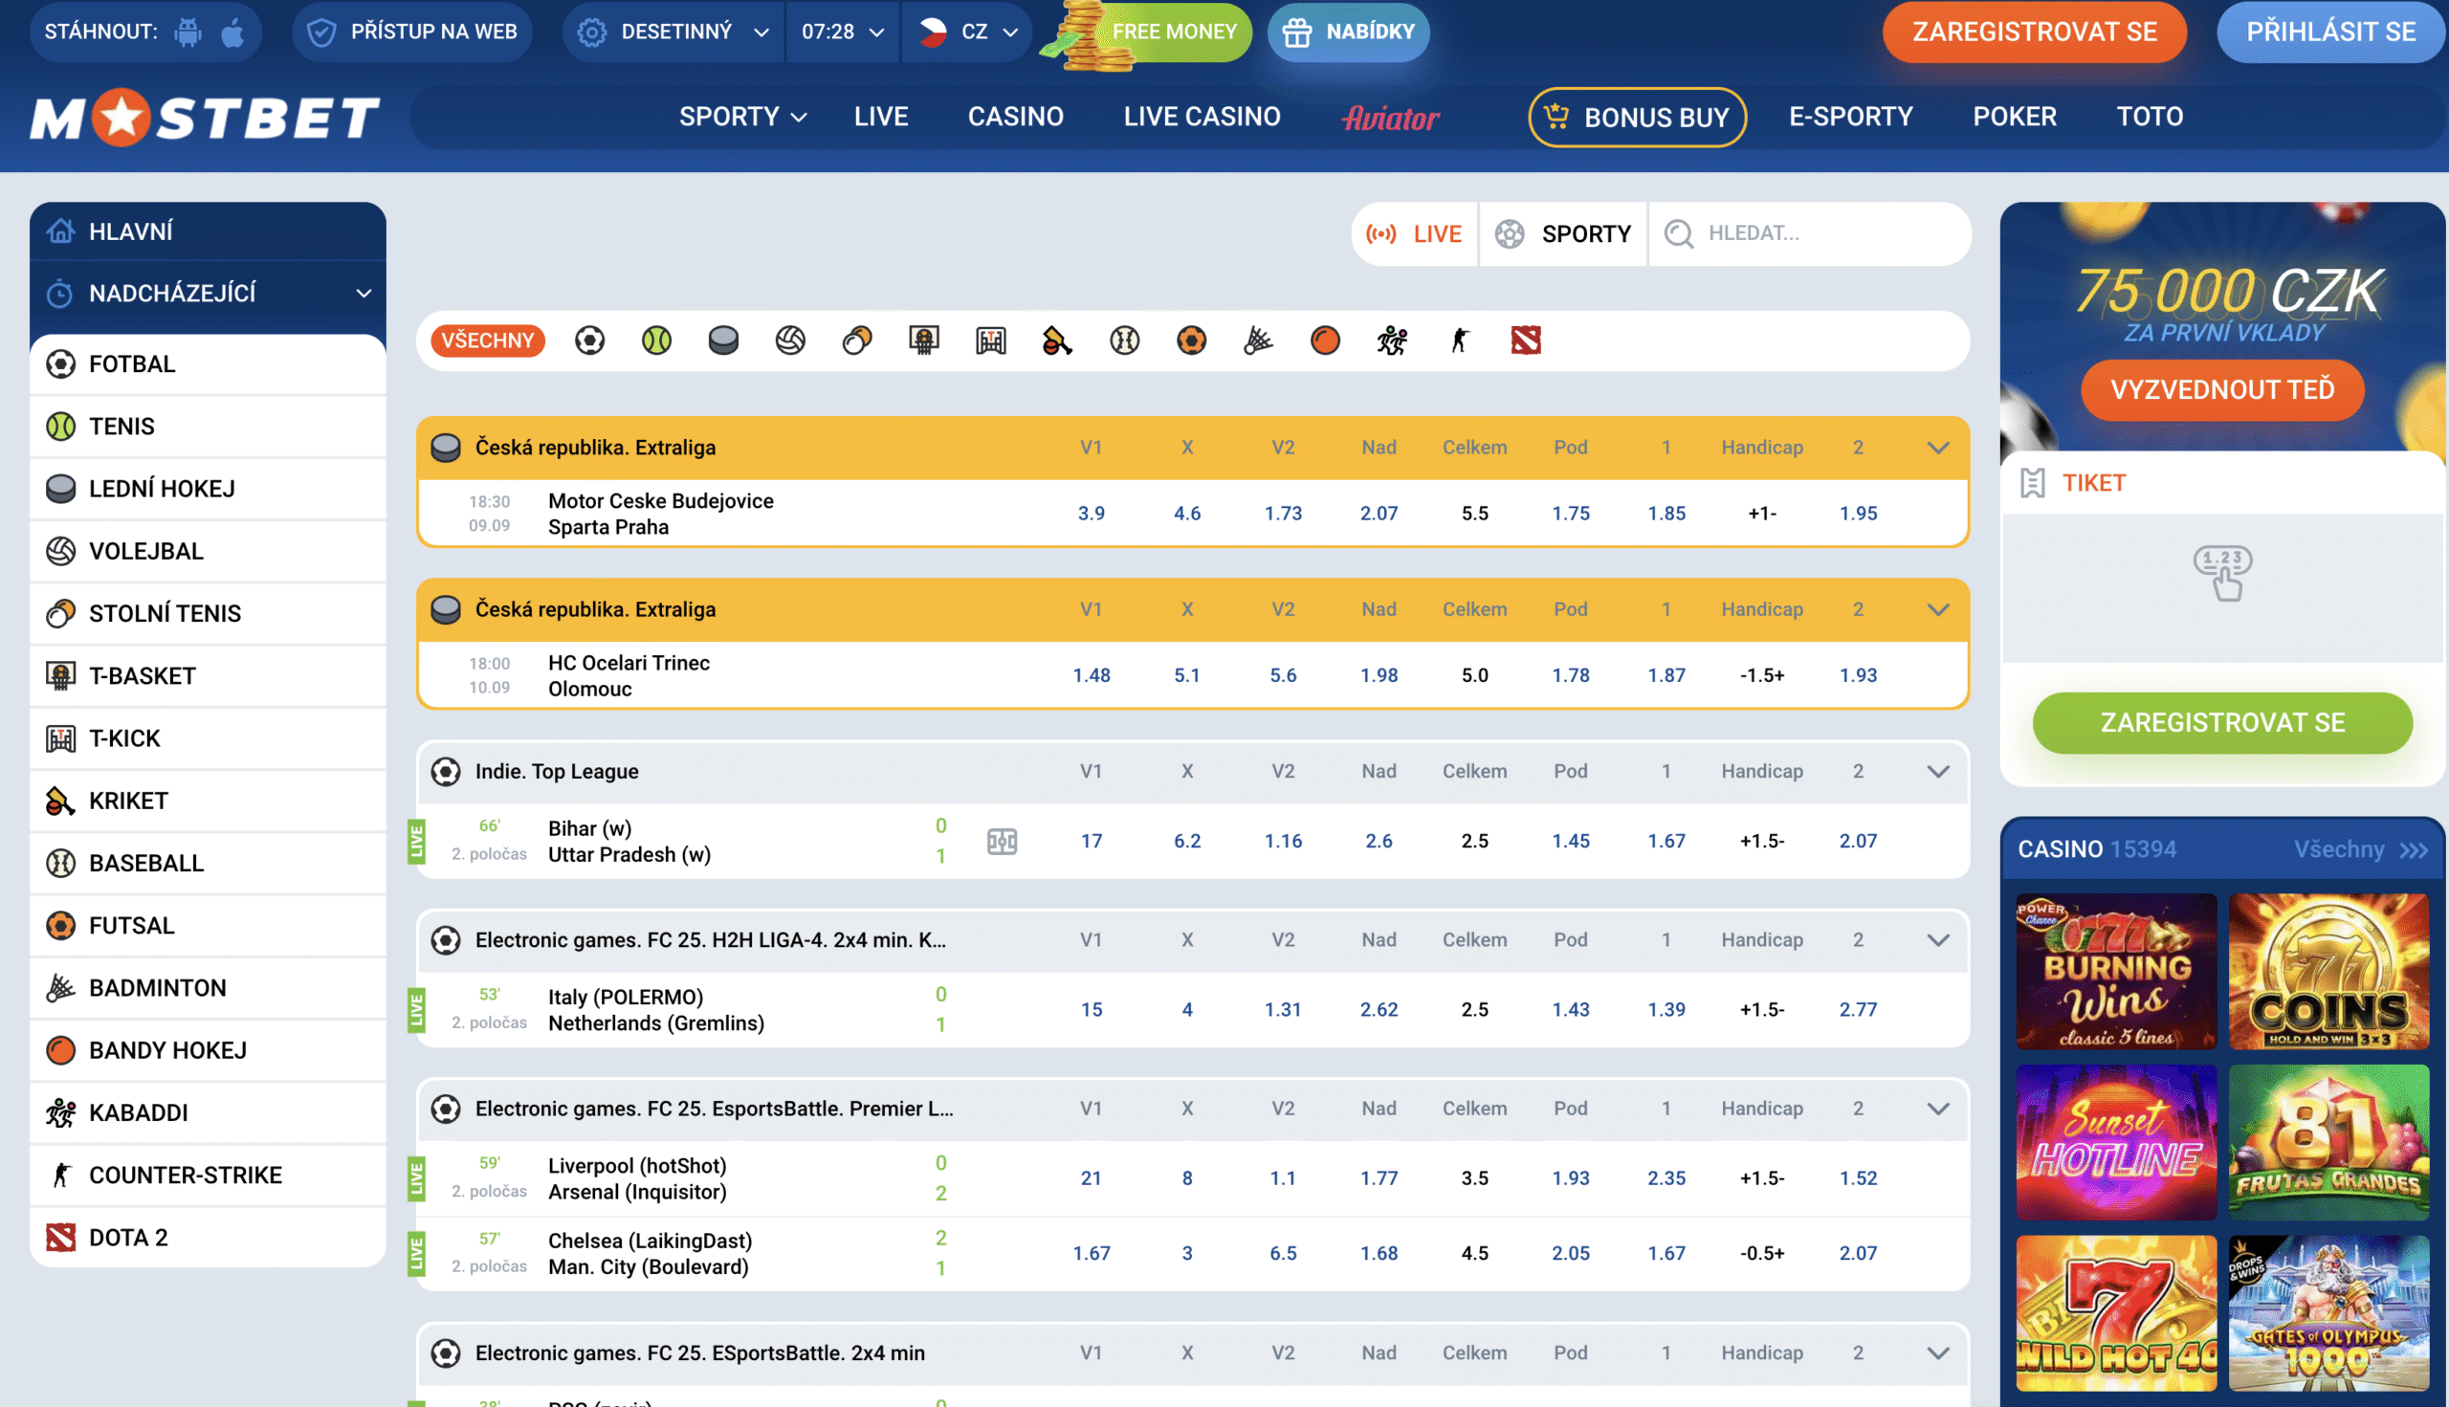Filter by cricket icon in sport bar
Screen dimensions: 2449x1407
click(x=1057, y=341)
